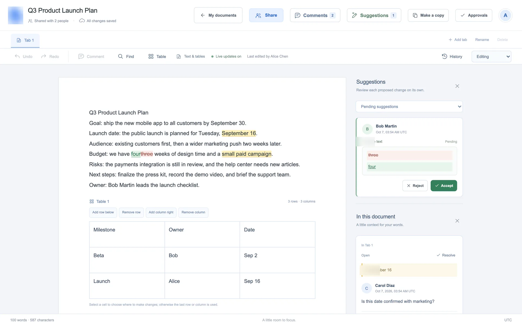This screenshot has height=326, width=522.
Task: Click the blue document thumbnail icon
Action: click(x=15, y=15)
